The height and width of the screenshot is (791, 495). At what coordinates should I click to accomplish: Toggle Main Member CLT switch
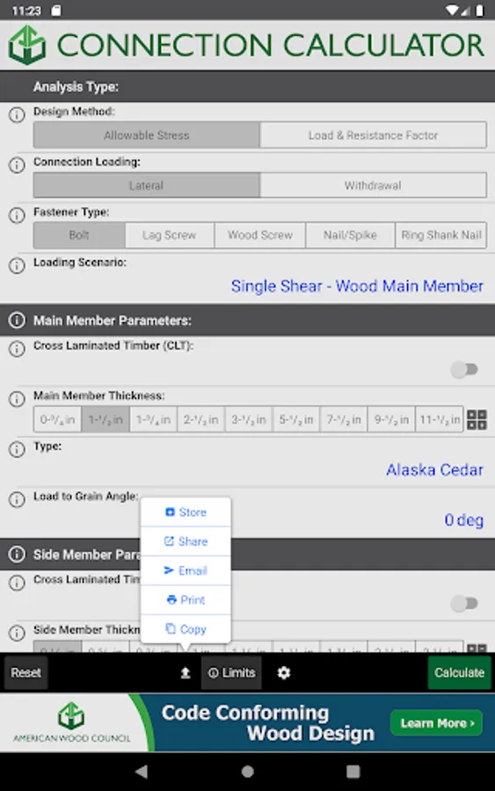[465, 369]
